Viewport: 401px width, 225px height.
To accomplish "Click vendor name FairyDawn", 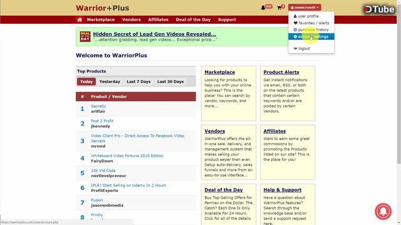I will click(x=102, y=161).
